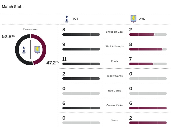Click the 52.8% possession value

8,37
